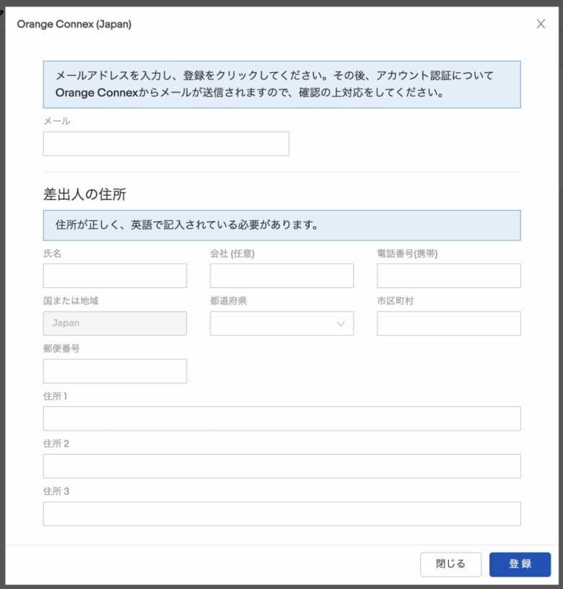Select the 電話番号(携帯) phone field
Image resolution: width=563 pixels, height=589 pixels.
click(x=449, y=276)
